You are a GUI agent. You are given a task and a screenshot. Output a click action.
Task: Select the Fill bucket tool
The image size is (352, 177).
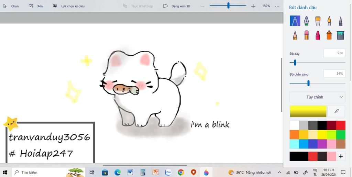point(341,35)
